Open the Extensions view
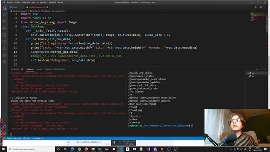This screenshot has height=152, width=270. click(x=5, y=42)
